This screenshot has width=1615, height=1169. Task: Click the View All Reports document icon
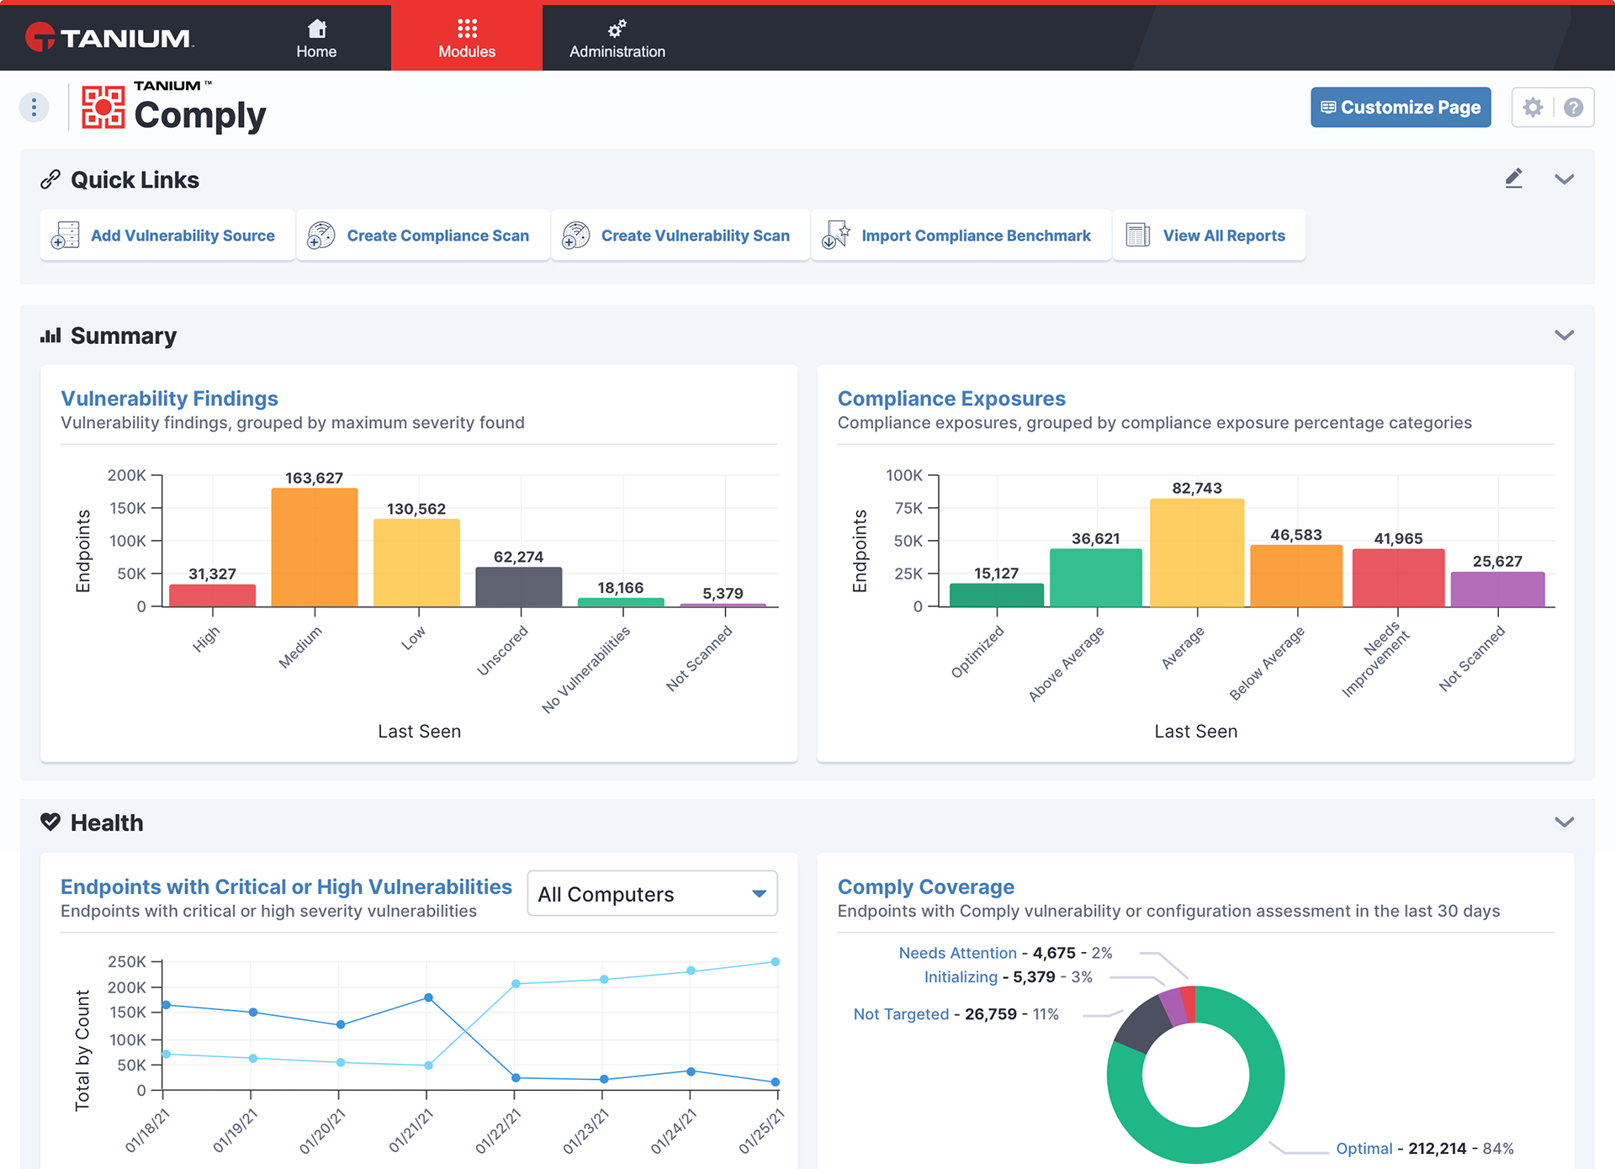1137,235
